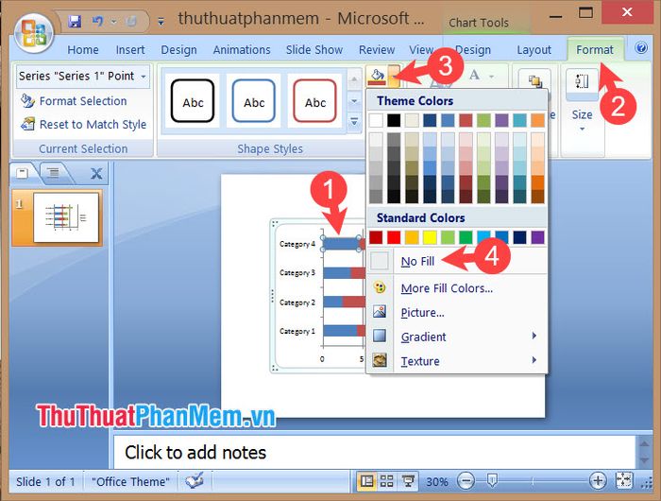This screenshot has width=661, height=501.
Task: Select the Category 4 blue bar
Action: tap(341, 244)
